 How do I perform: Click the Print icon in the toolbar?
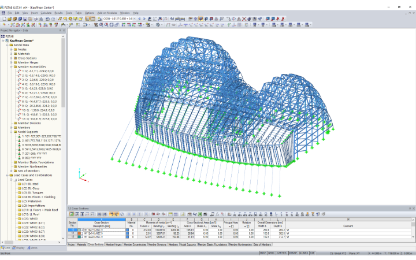tap(36, 19)
